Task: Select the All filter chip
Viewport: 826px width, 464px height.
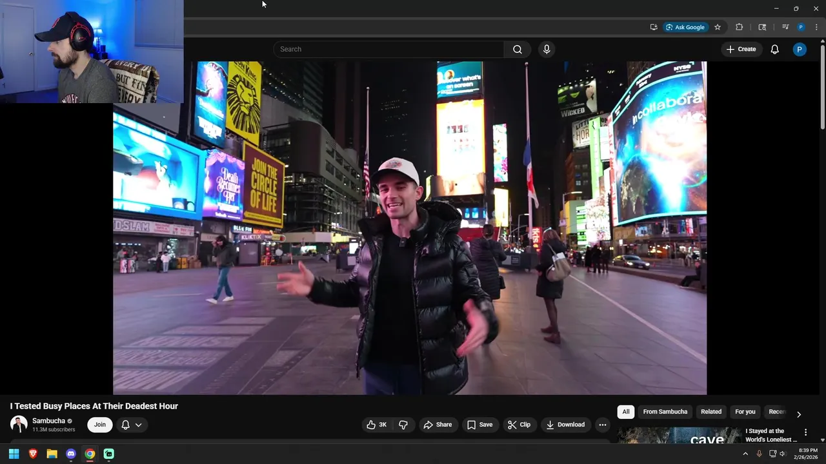Action: click(625, 412)
